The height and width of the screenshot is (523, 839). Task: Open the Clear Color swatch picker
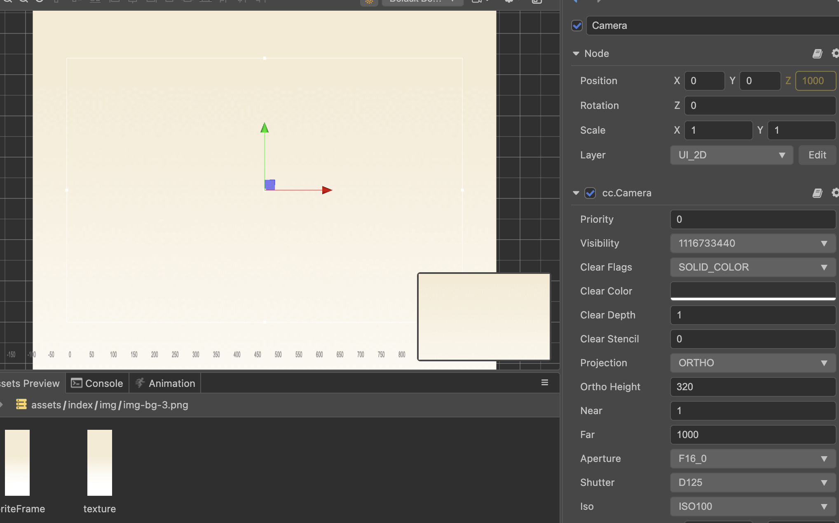[x=752, y=291]
